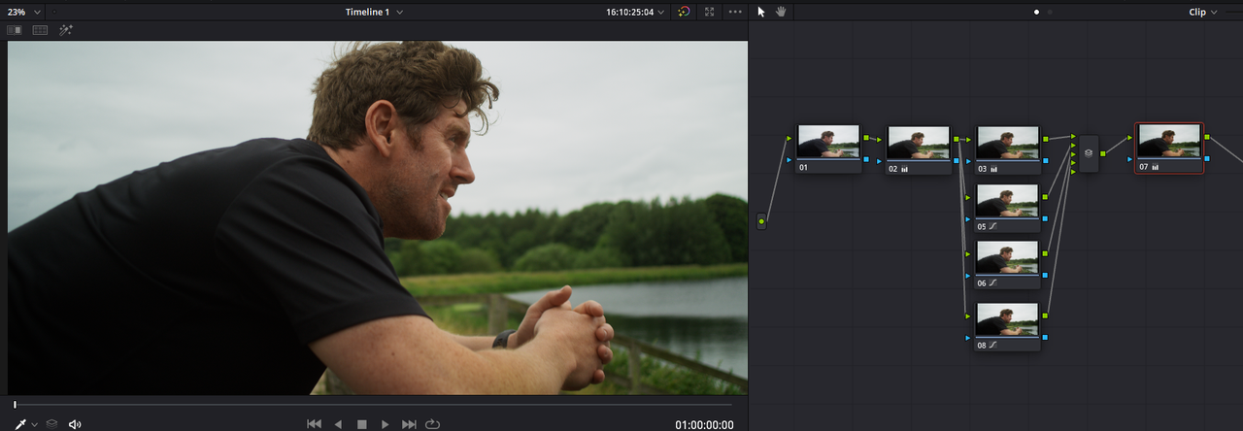
Task: Click node 06 curves indicator icon
Action: [x=994, y=283]
